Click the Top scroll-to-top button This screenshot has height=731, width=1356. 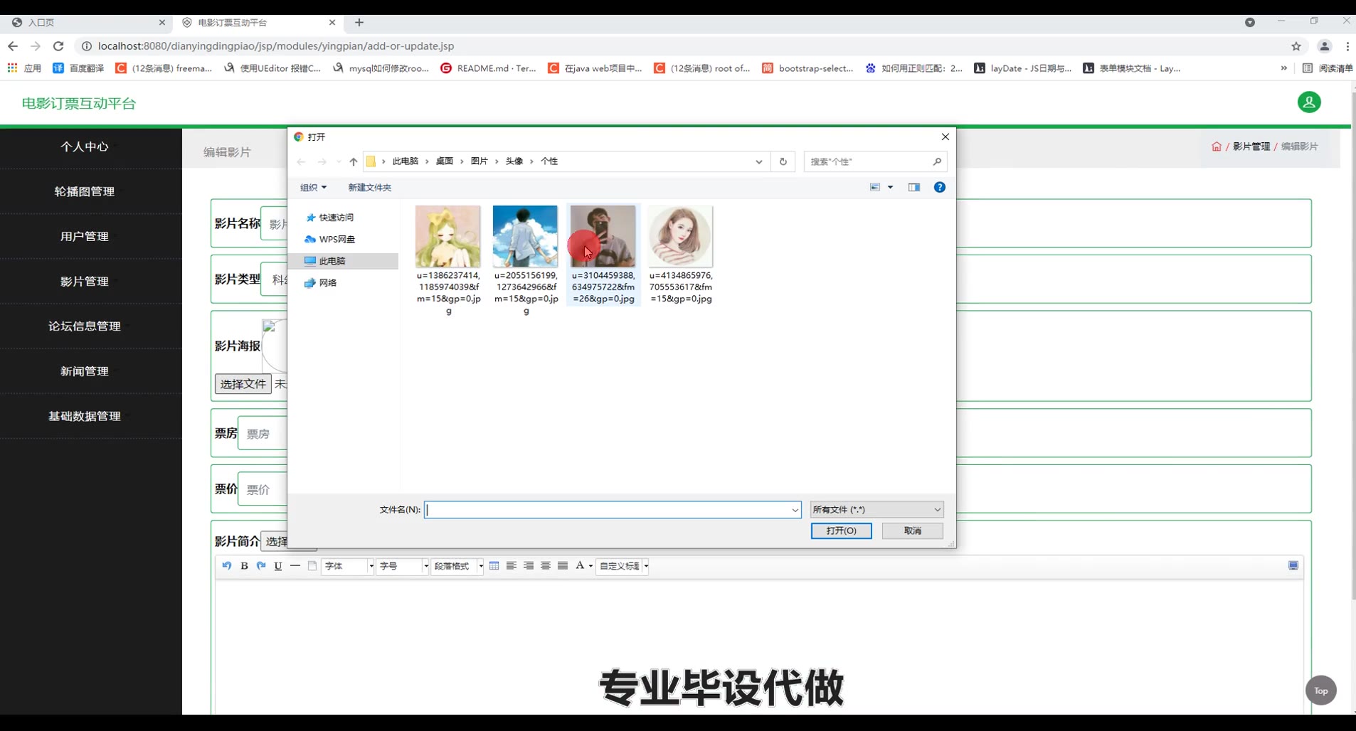pos(1321,690)
